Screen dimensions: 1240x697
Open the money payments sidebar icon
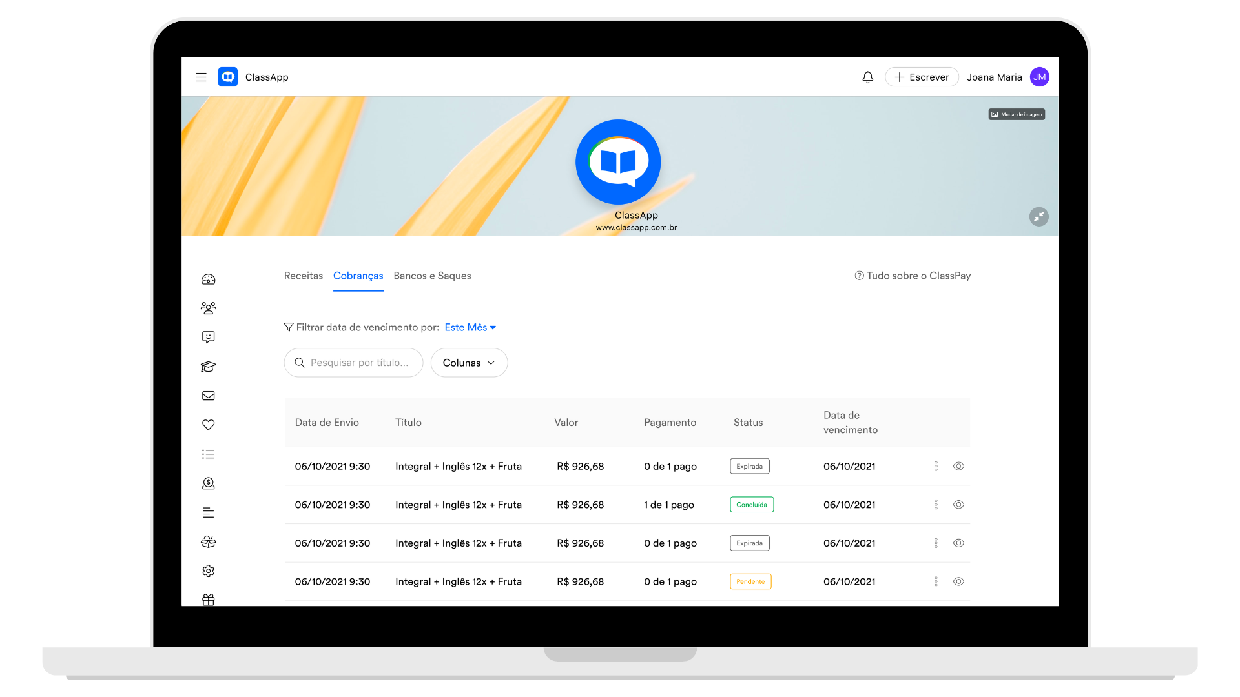(208, 483)
